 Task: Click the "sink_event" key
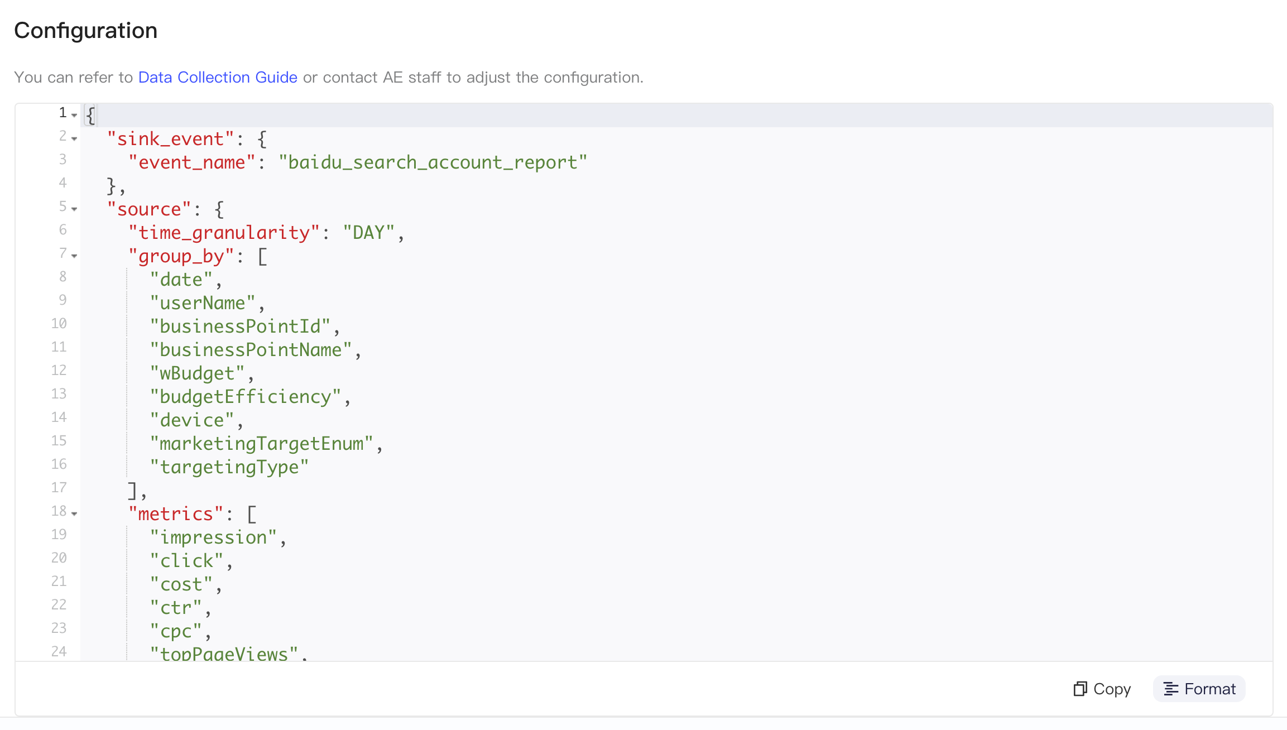coord(170,139)
